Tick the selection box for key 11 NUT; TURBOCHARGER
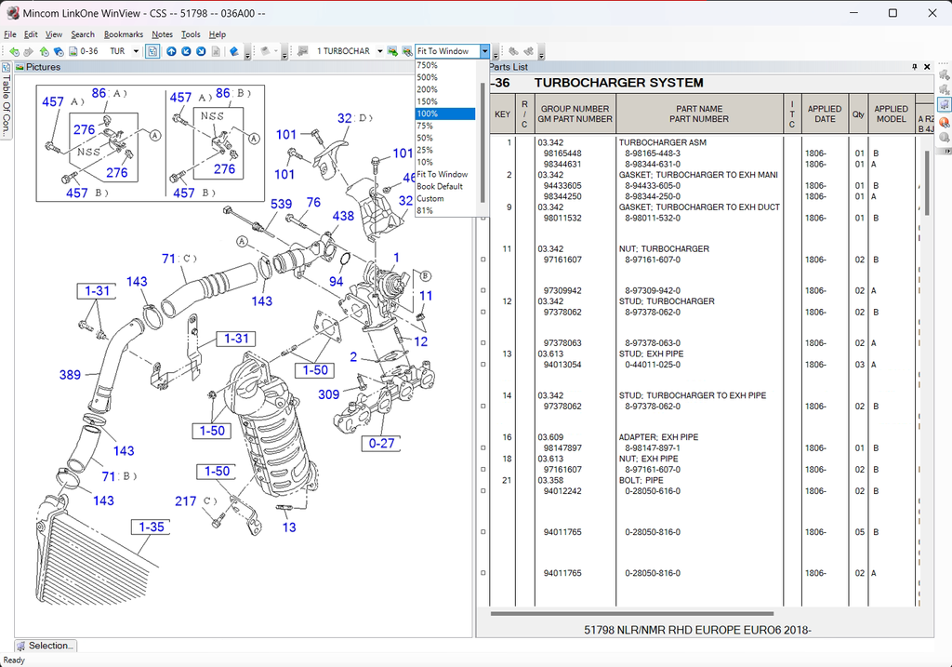Viewport: 952px width, 667px height. [483, 260]
